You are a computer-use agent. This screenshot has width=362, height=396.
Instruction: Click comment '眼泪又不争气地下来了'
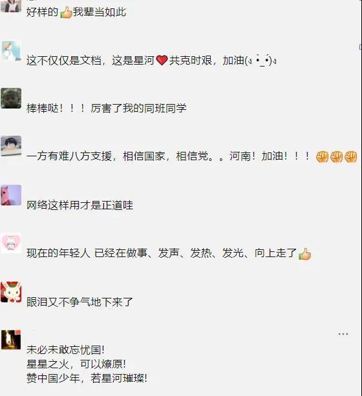click(x=80, y=302)
